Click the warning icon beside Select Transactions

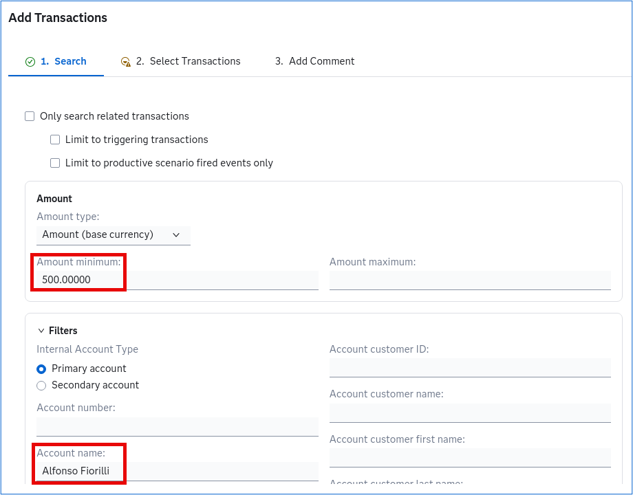click(x=125, y=62)
